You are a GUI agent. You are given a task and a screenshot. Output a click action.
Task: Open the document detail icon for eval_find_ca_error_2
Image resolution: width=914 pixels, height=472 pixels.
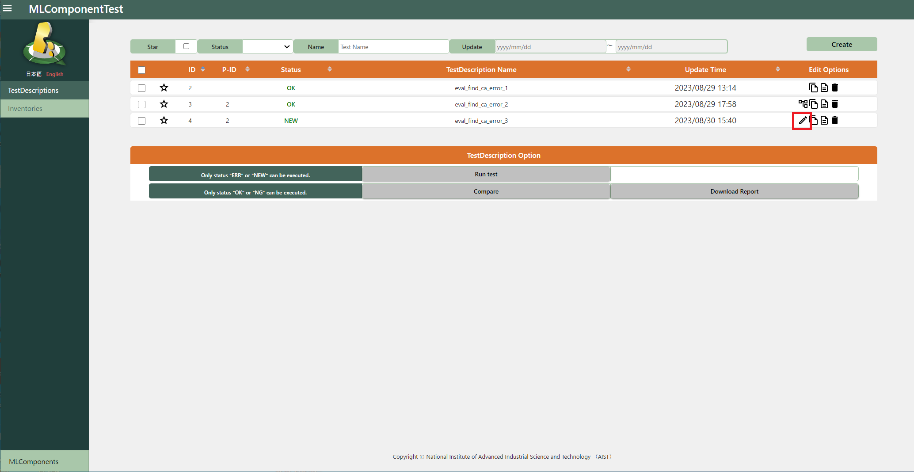click(x=824, y=104)
